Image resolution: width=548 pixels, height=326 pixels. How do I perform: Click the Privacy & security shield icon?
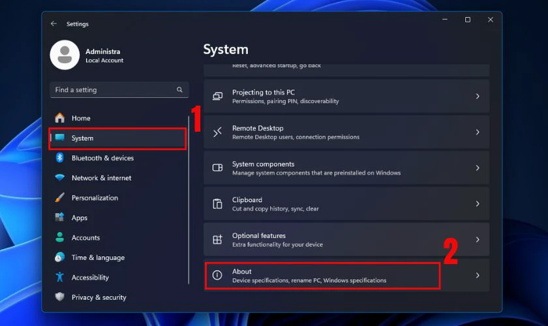(x=60, y=297)
